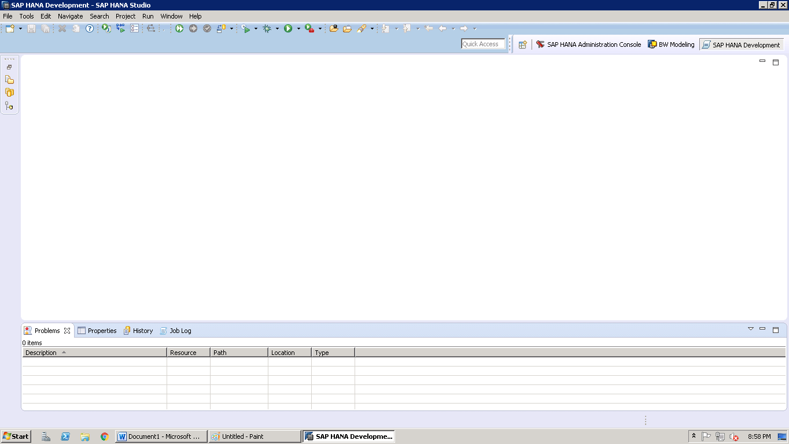Image resolution: width=789 pixels, height=444 pixels.
Task: Switch to Untitled Paint taskbar item
Action: [x=255, y=436]
